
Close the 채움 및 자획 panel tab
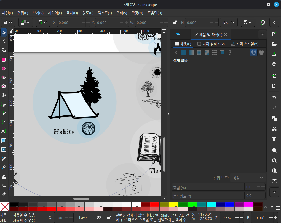(x=226, y=34)
